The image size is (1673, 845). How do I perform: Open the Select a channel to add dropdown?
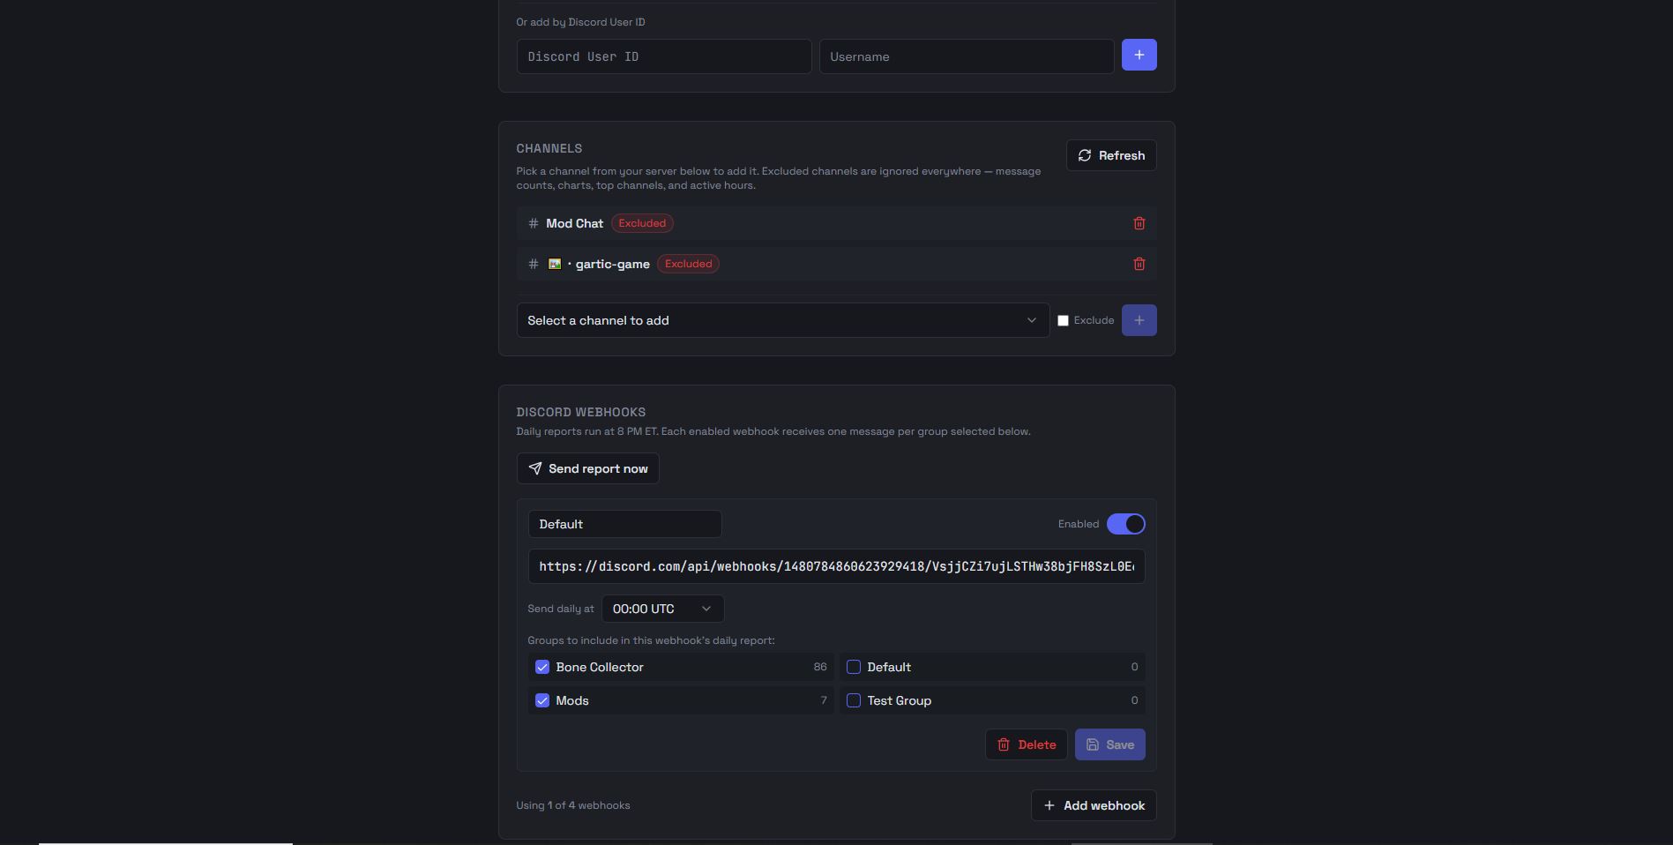pyautogui.click(x=782, y=320)
